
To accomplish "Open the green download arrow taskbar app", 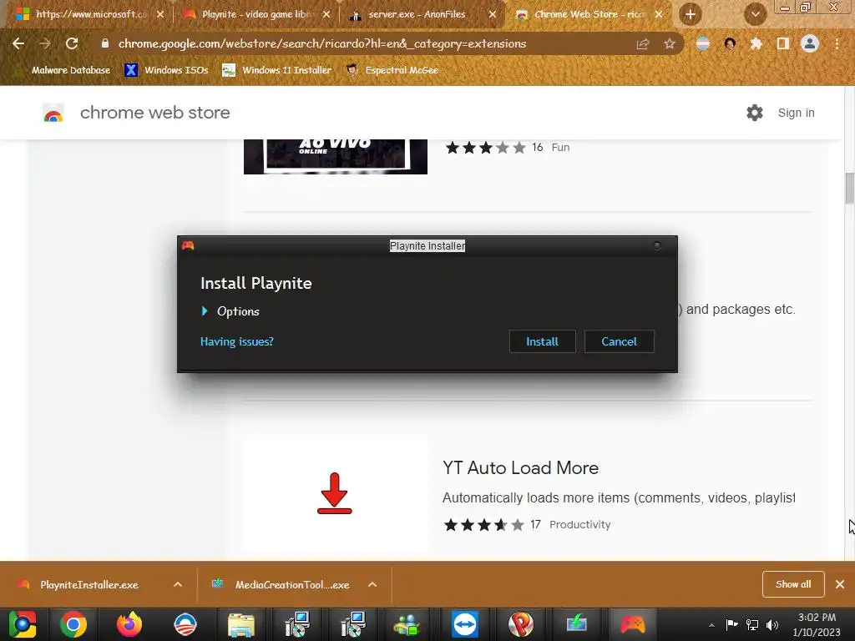I will [576, 624].
